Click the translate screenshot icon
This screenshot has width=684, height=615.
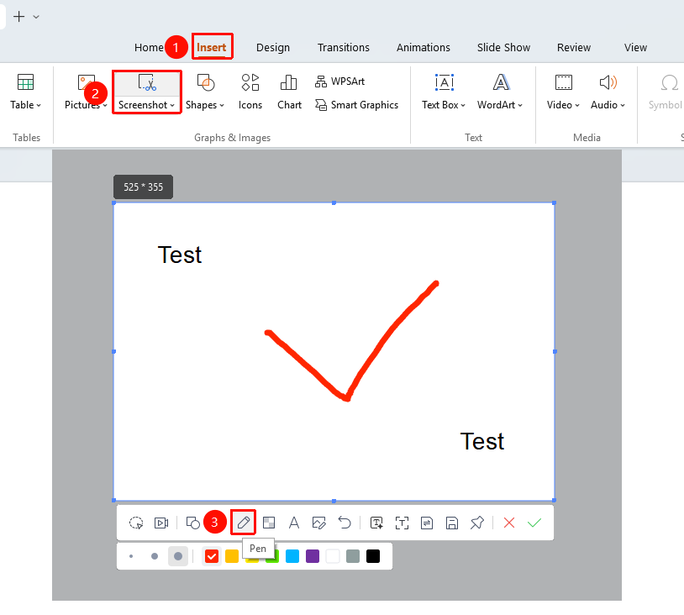427,523
